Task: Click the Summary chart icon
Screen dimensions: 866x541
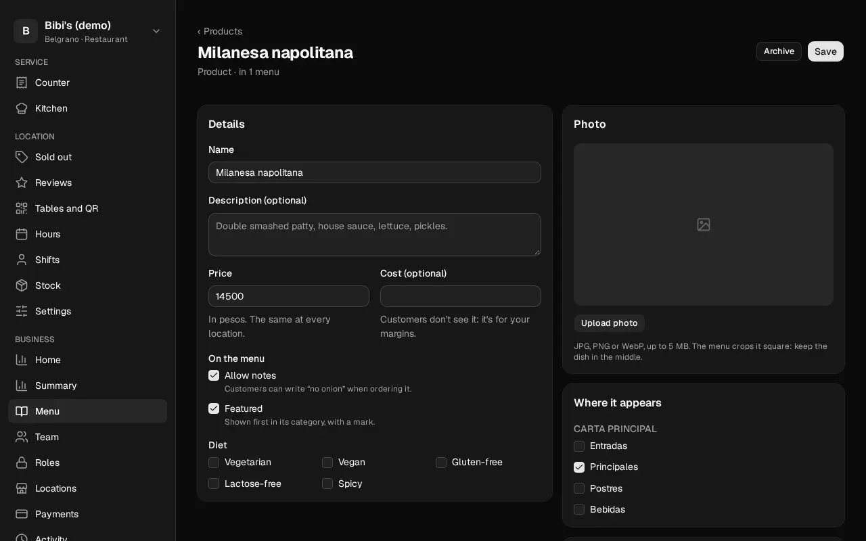Action: click(x=22, y=385)
